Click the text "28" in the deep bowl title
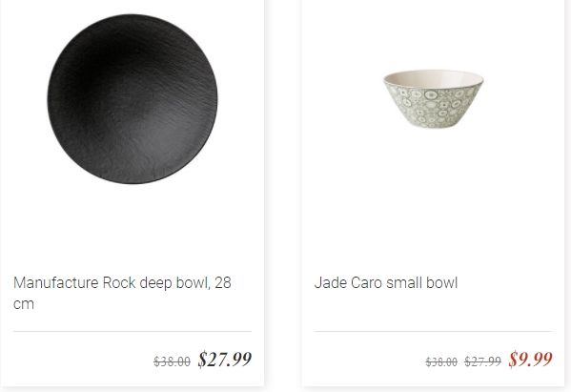571x392 pixels. pyautogui.click(x=223, y=282)
